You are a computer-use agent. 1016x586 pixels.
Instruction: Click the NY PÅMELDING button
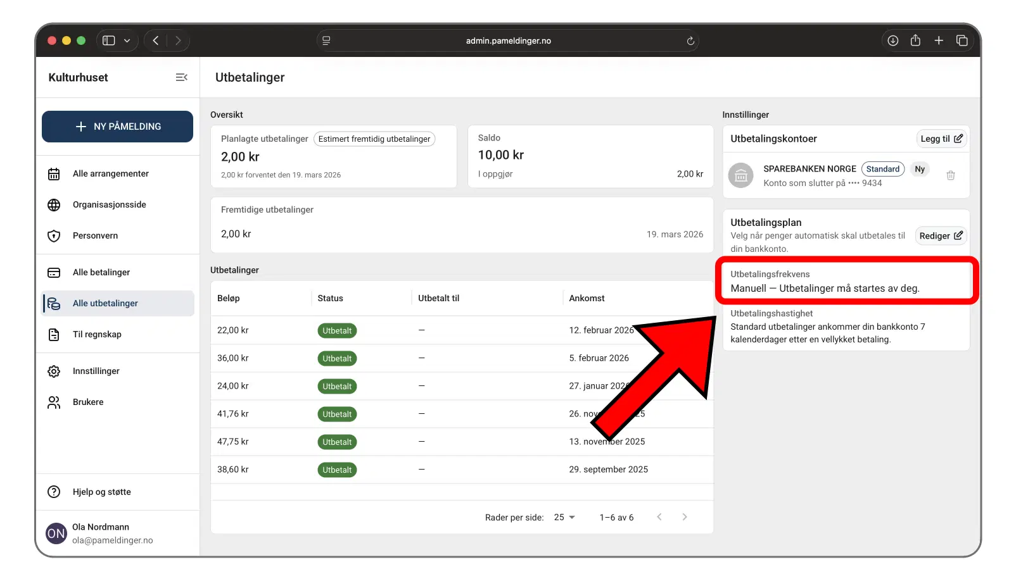point(117,127)
